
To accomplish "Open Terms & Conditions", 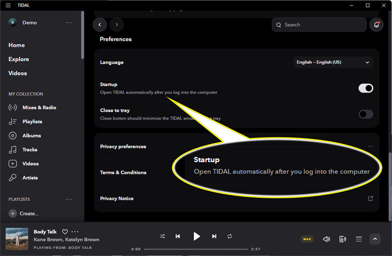I will [123, 172].
